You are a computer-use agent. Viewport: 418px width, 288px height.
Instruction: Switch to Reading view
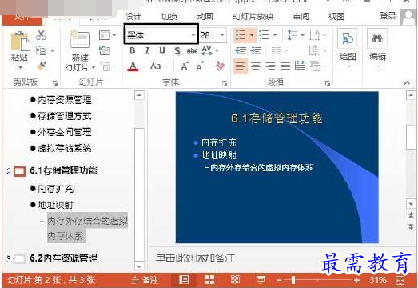tap(235, 280)
